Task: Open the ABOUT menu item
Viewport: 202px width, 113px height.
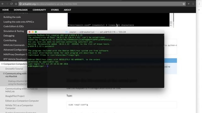Action: click(67, 10)
